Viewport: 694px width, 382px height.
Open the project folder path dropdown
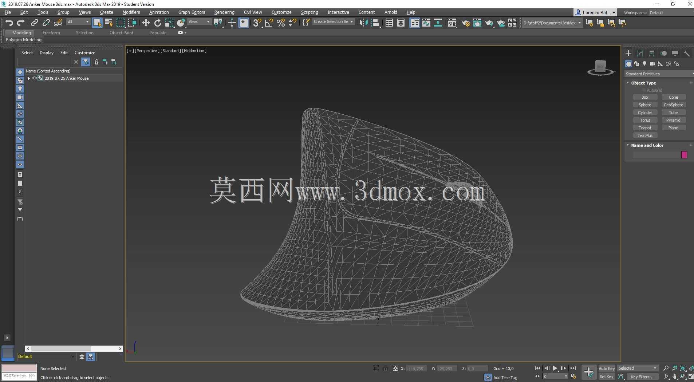click(552, 23)
